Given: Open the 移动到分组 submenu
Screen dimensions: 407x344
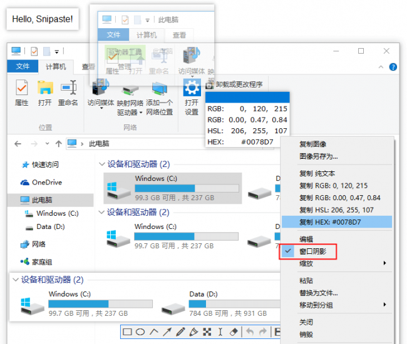Looking at the screenshot, I should point(337,305).
